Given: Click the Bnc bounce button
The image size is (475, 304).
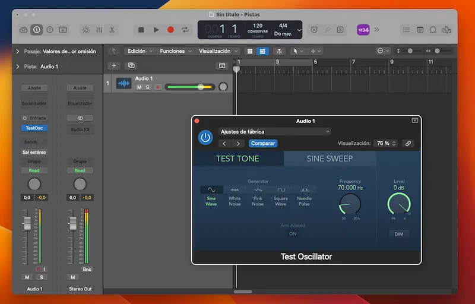Looking at the screenshot, I should coord(87,269).
